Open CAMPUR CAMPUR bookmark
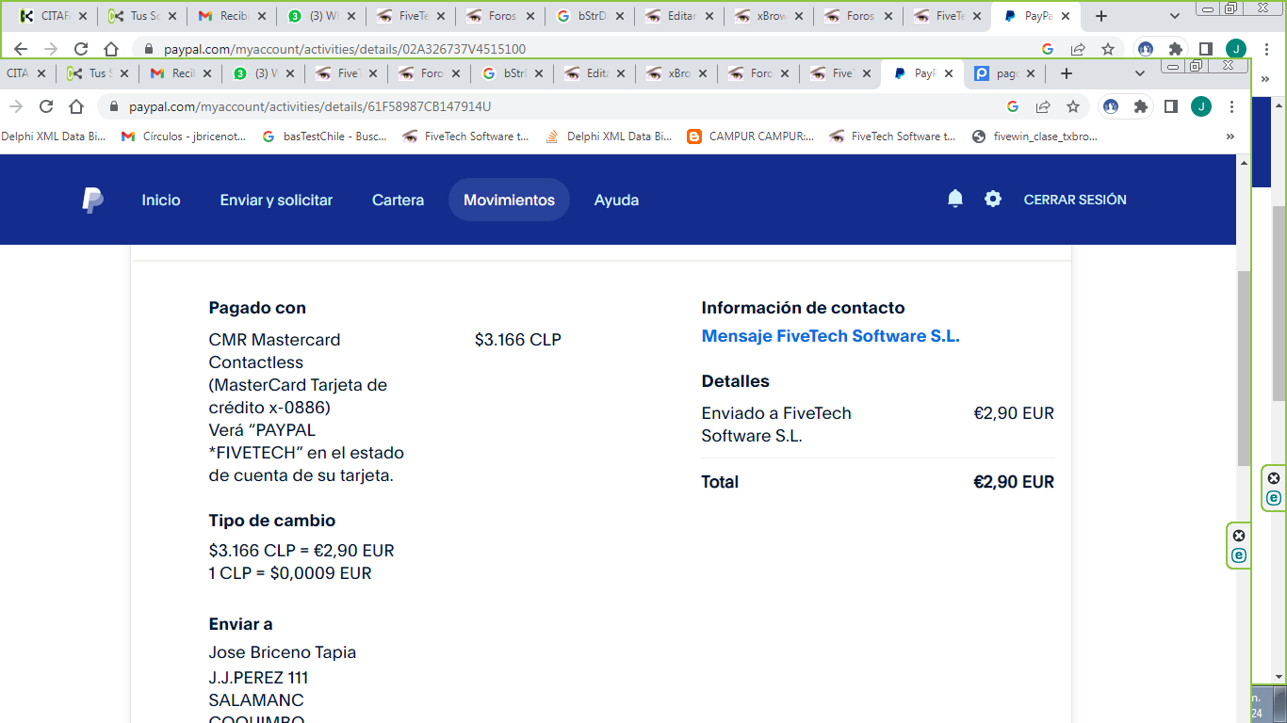The image size is (1287, 723). pos(751,137)
